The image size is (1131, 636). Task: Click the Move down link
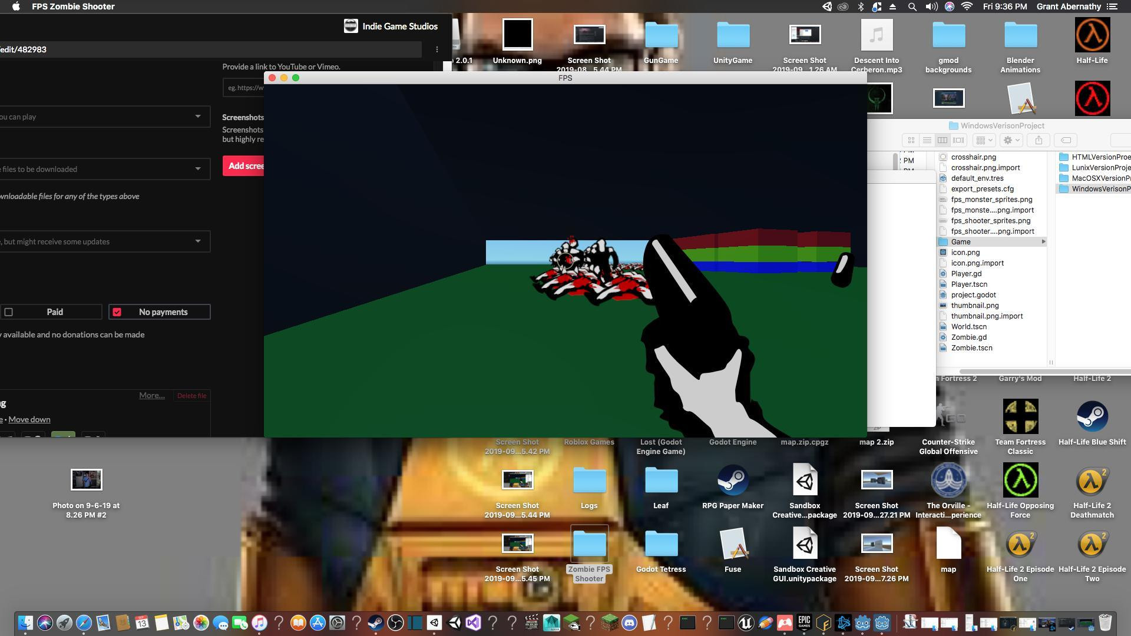click(29, 419)
